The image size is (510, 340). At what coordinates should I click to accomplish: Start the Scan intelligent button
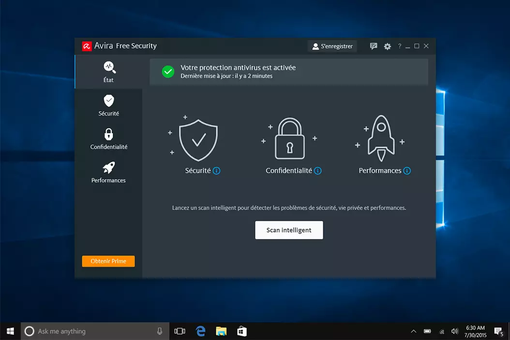tap(289, 230)
